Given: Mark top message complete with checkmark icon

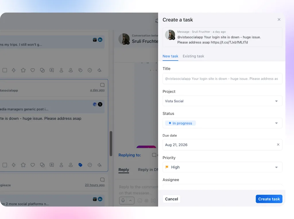Looking at the screenshot, I should point(90,70).
